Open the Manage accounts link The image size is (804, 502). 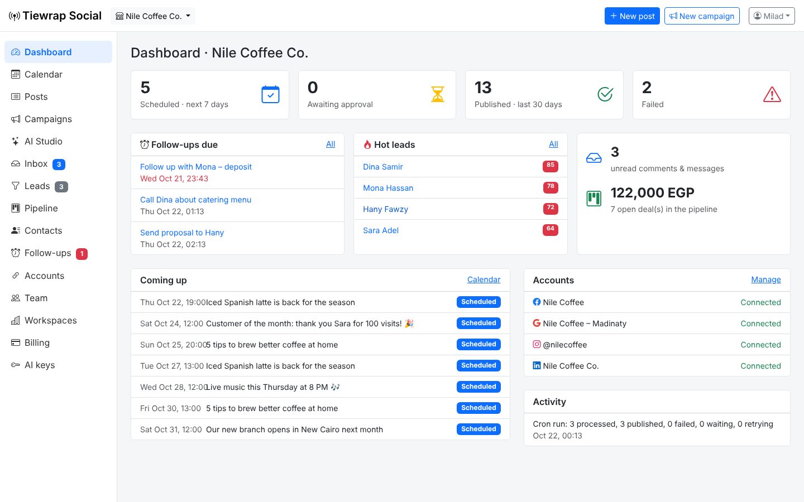click(x=766, y=279)
